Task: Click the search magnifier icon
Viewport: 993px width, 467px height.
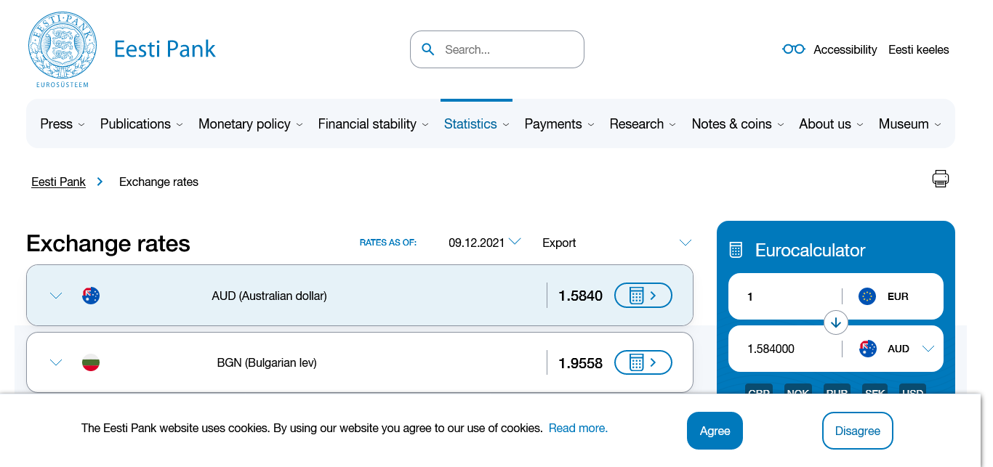Action: pos(428,49)
